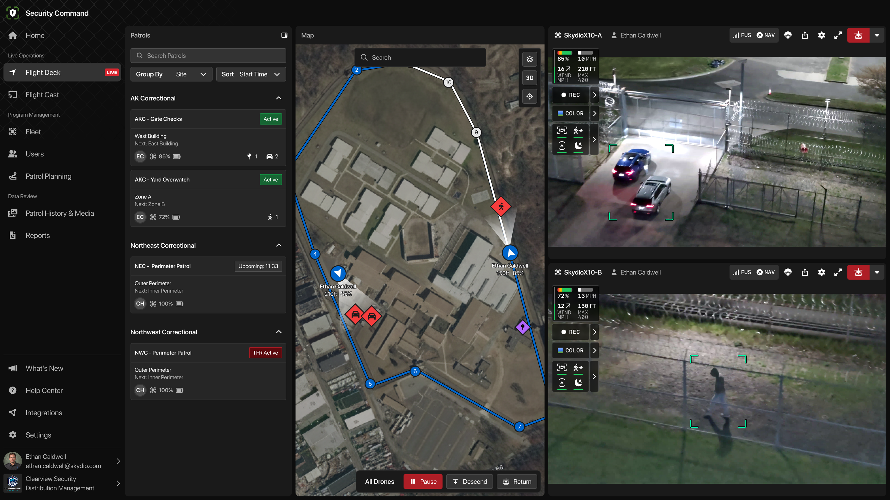The image size is (890, 500).
Task: Open Flight Deck in sidebar
Action: [x=62, y=73]
